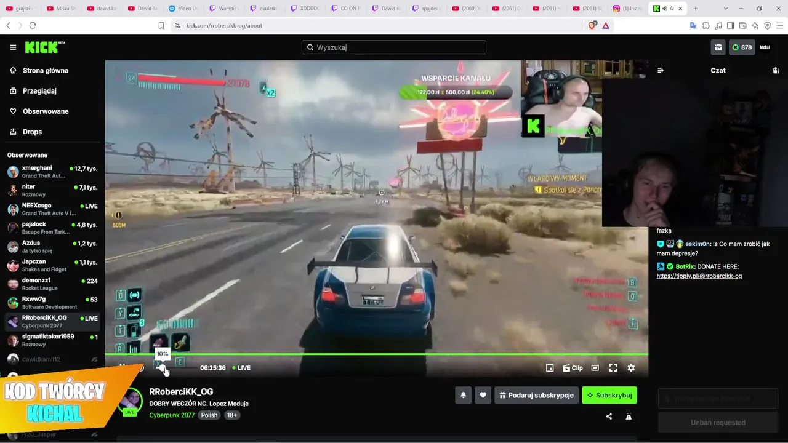788x443 pixels.
Task: Open sigmatiktoker1959 channel in followed list
Action: coord(52,340)
